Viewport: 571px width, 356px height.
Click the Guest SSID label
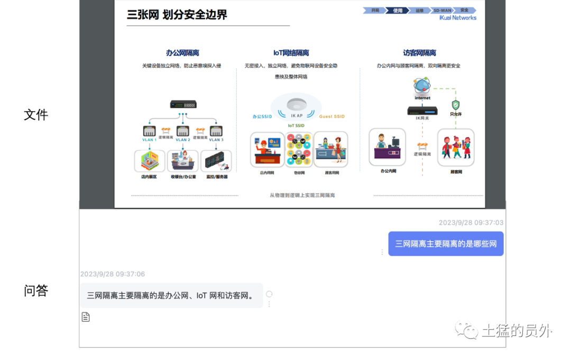point(331,117)
